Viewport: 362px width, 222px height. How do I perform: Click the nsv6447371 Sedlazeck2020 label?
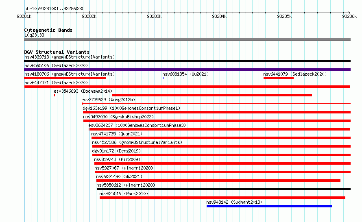point(56,83)
